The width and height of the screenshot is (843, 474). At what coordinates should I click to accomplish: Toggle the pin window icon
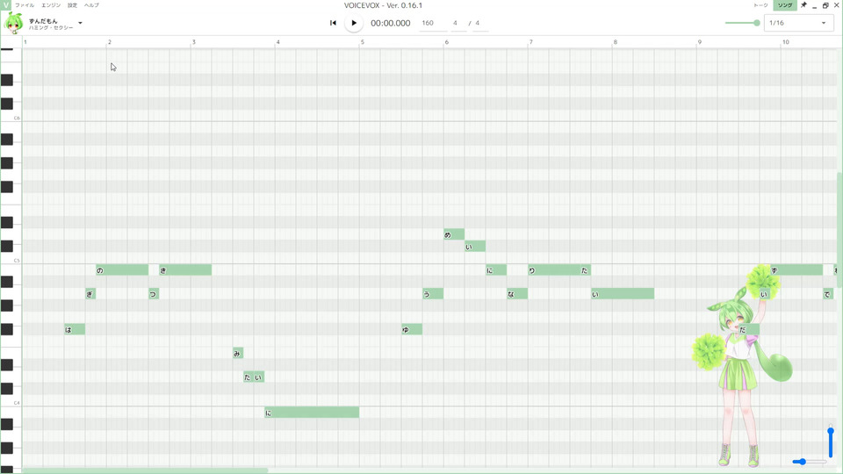pyautogui.click(x=803, y=5)
